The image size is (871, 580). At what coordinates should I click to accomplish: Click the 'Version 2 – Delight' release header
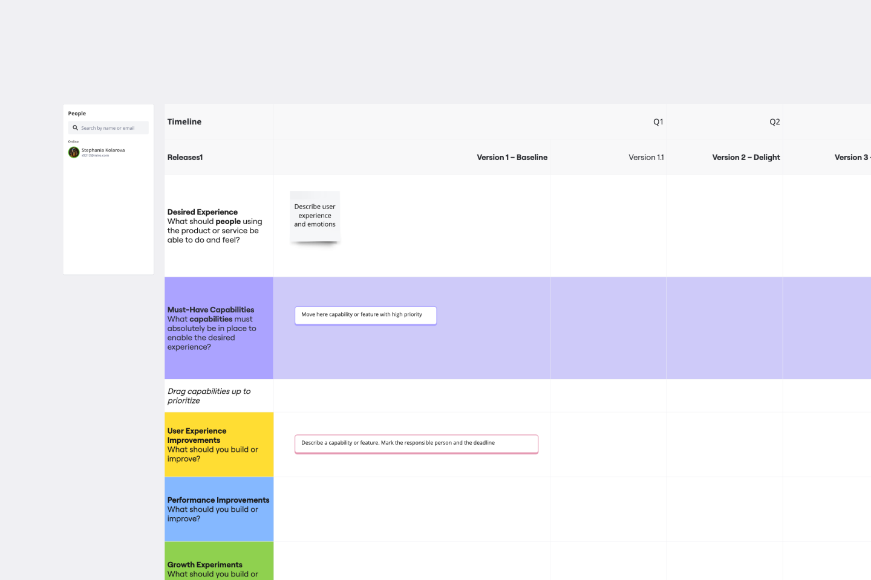(x=746, y=158)
